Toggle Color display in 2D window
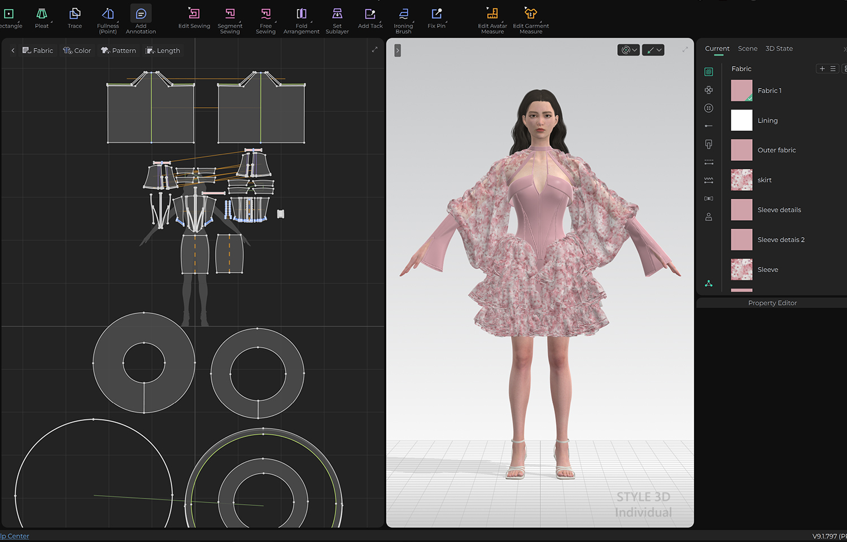Image resolution: width=847 pixels, height=542 pixels. (x=77, y=50)
